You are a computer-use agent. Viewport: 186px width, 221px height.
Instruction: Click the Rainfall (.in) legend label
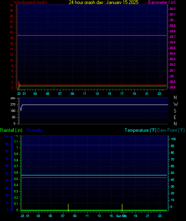(x=11, y=130)
